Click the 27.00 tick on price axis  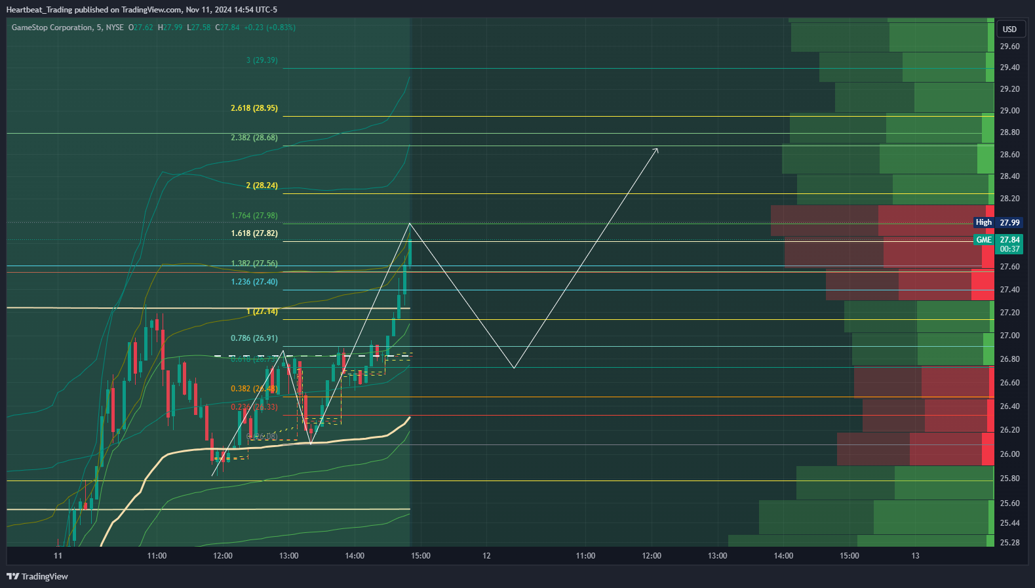1009,336
